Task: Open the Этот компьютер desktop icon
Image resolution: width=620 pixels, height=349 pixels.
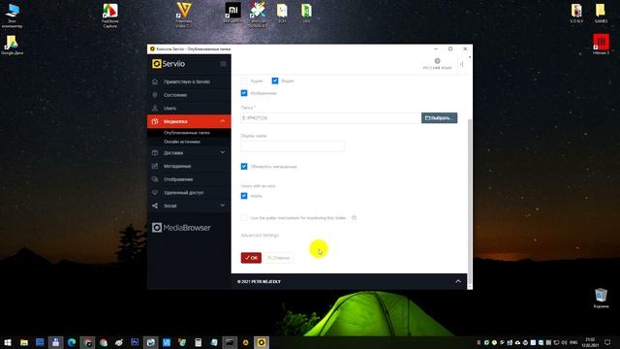Action: coord(12,16)
